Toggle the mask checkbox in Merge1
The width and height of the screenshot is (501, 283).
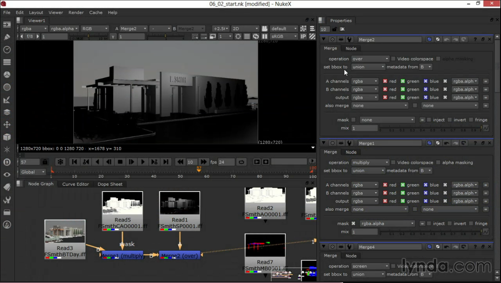pos(353,224)
